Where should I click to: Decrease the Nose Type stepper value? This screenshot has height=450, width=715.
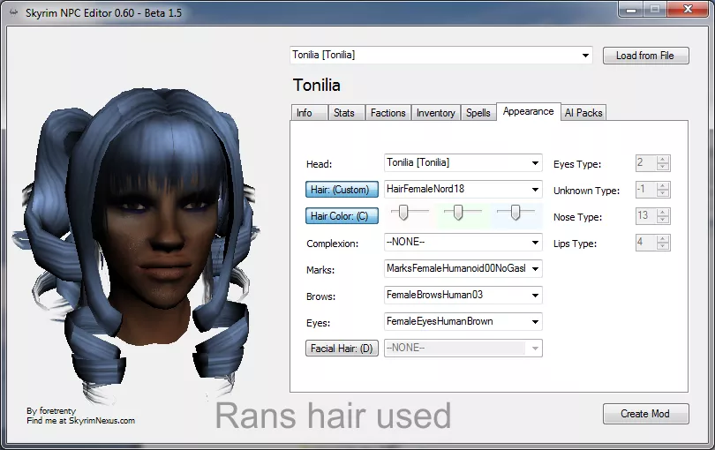[663, 221]
